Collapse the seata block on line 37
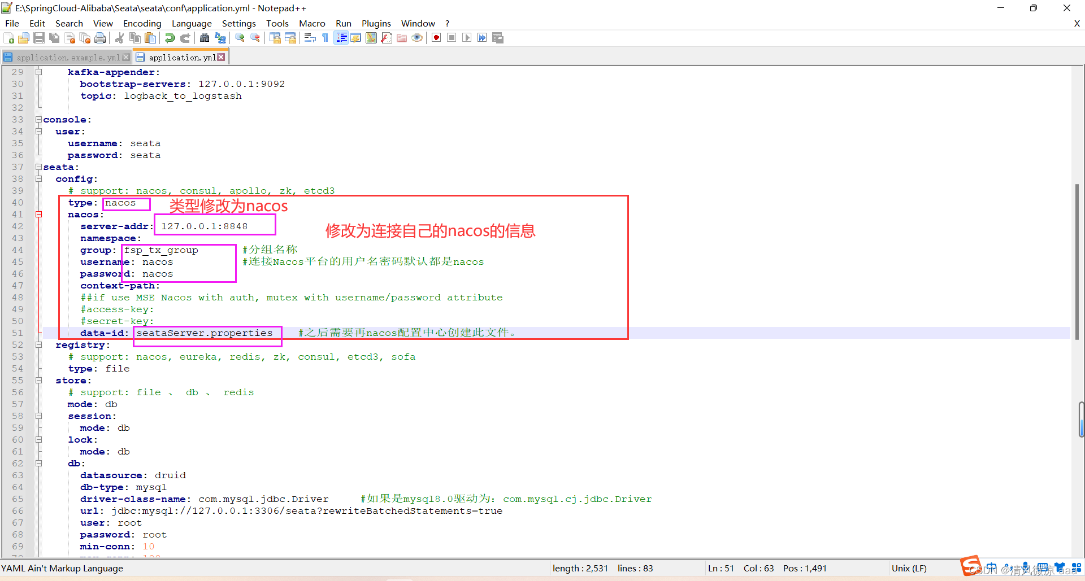 click(39, 167)
